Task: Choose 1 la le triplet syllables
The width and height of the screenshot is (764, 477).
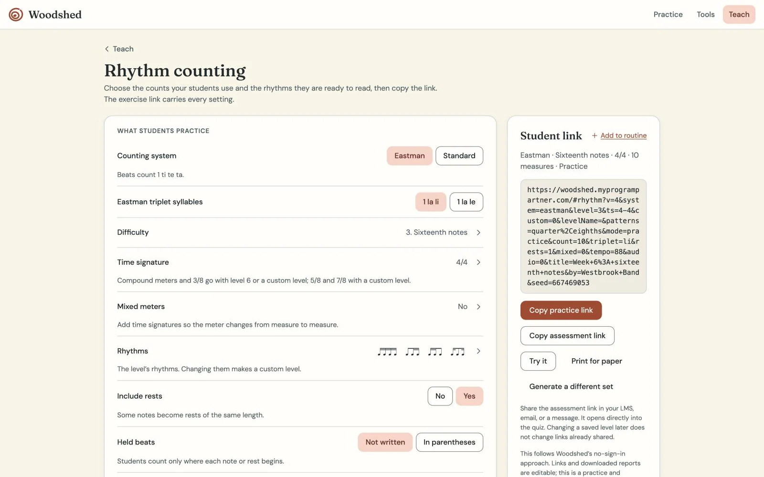Action: pyautogui.click(x=466, y=202)
